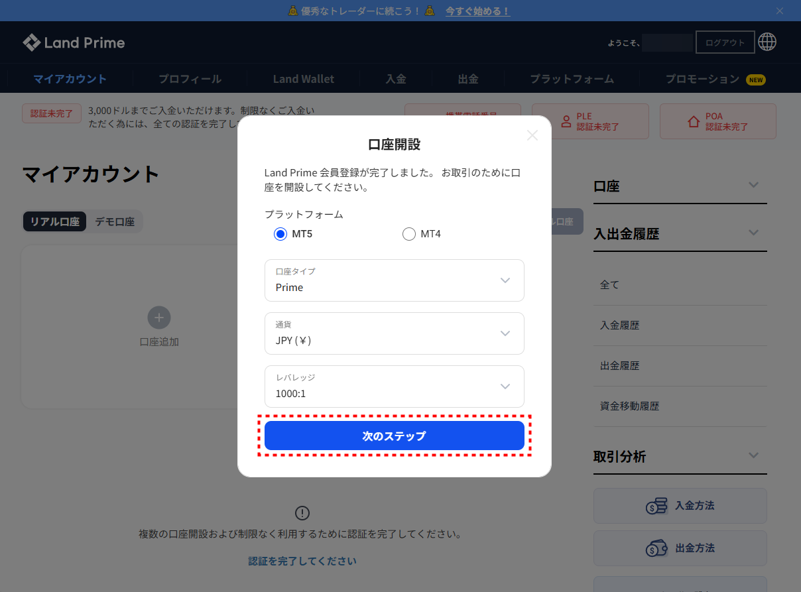Click the 口座開設 dialog title

coord(395,145)
